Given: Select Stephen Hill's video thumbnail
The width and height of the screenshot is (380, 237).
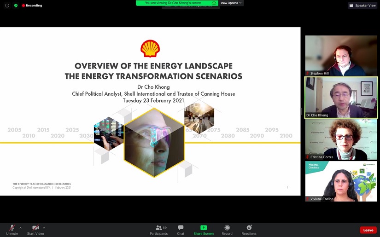Looking at the screenshot, I should (x=341, y=56).
